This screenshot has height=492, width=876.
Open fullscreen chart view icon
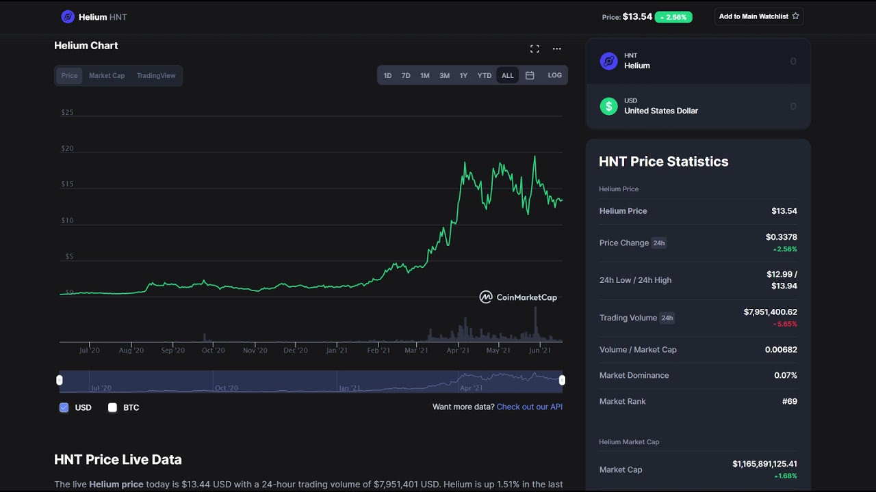pos(534,49)
